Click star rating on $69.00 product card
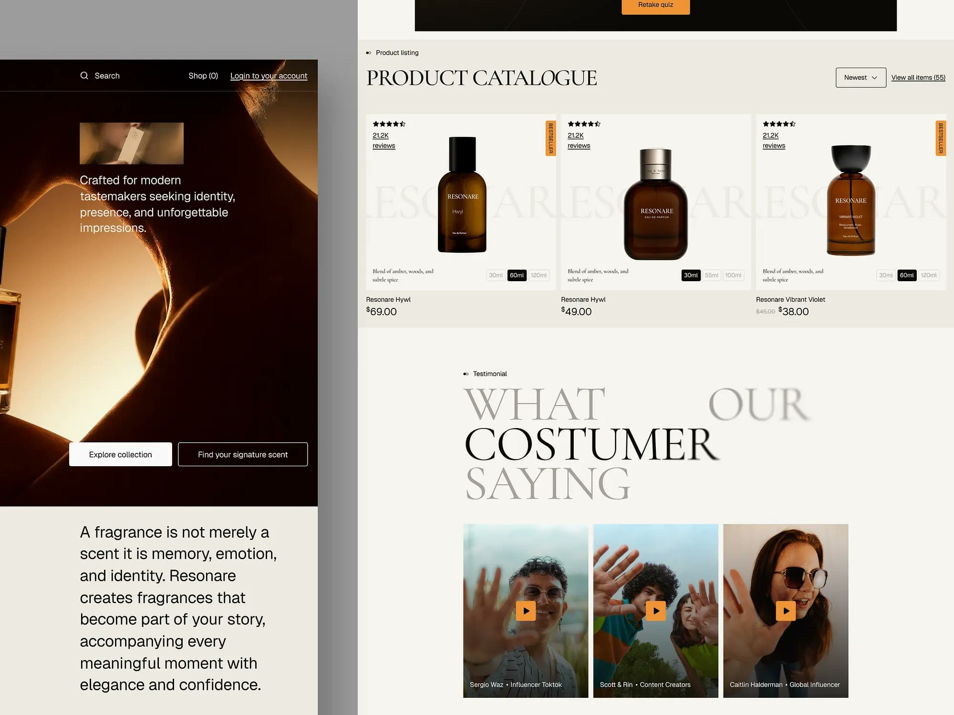This screenshot has height=715, width=954. tap(389, 124)
